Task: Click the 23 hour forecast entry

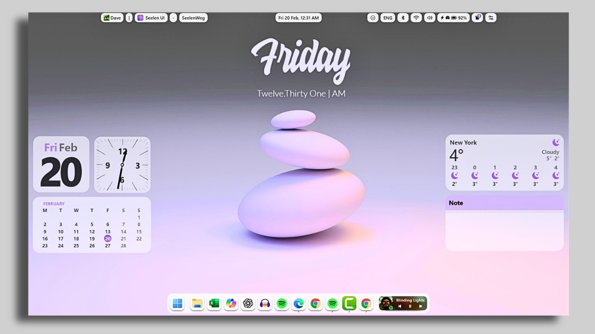Action: 454,175
